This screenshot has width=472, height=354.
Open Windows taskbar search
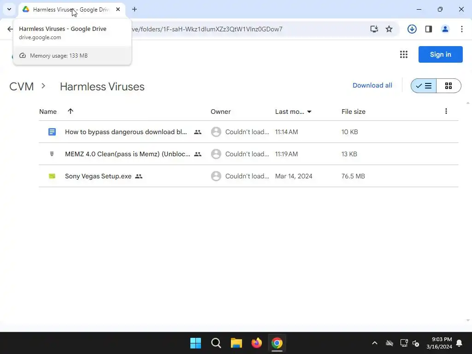point(216,343)
